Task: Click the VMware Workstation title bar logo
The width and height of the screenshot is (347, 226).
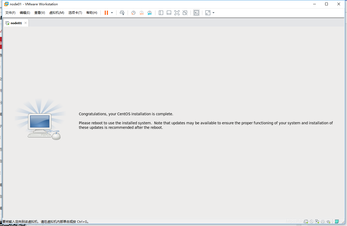Action: click(x=6, y=4)
